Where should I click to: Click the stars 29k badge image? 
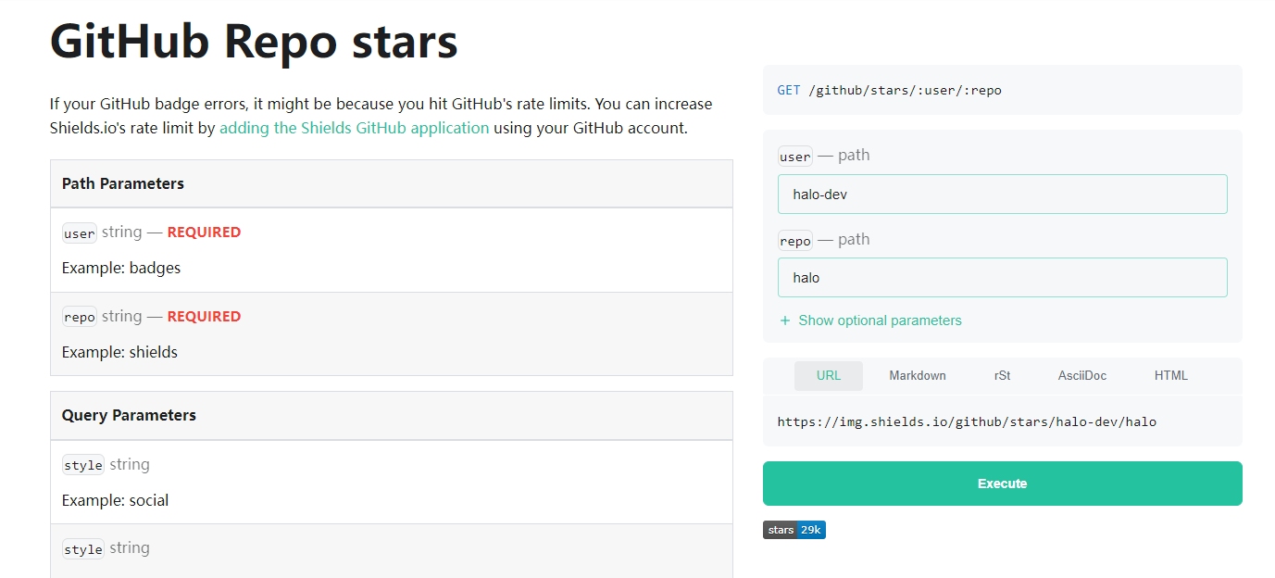coord(794,530)
